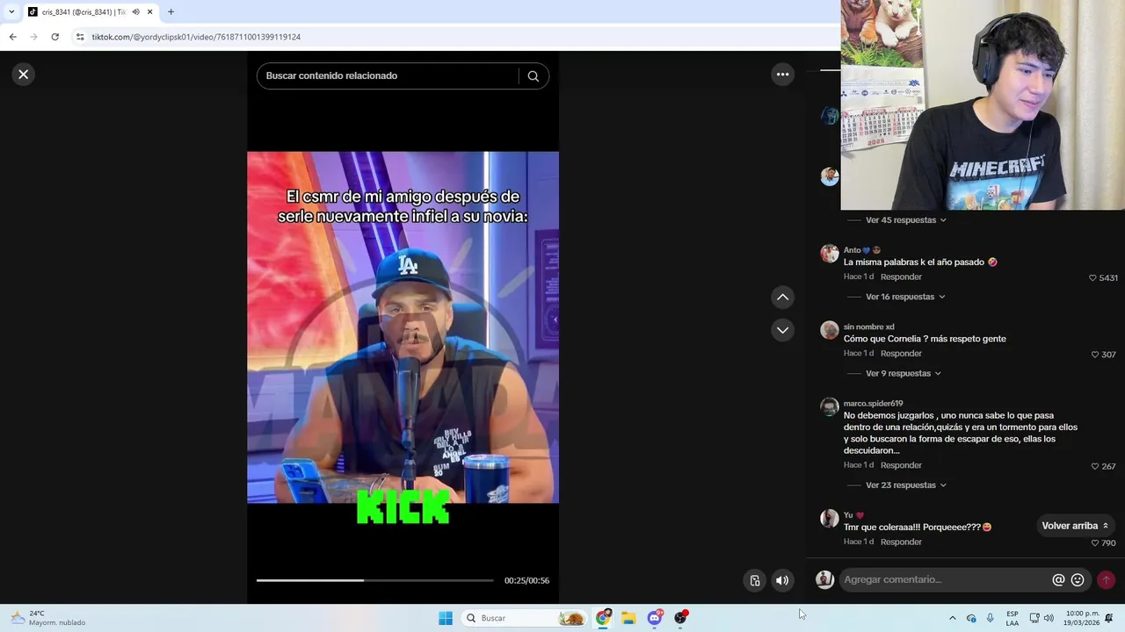
Task: Go to previous video with up arrow
Action: pos(782,298)
